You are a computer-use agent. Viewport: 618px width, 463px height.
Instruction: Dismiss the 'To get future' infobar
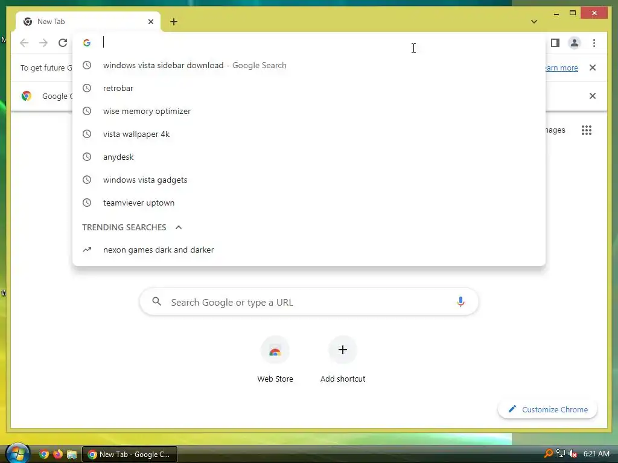(x=593, y=68)
